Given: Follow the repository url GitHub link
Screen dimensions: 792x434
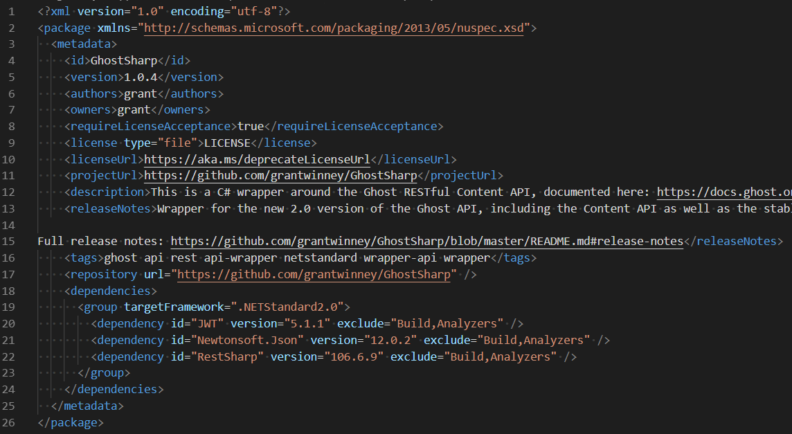Looking at the screenshot, I should point(314,274).
